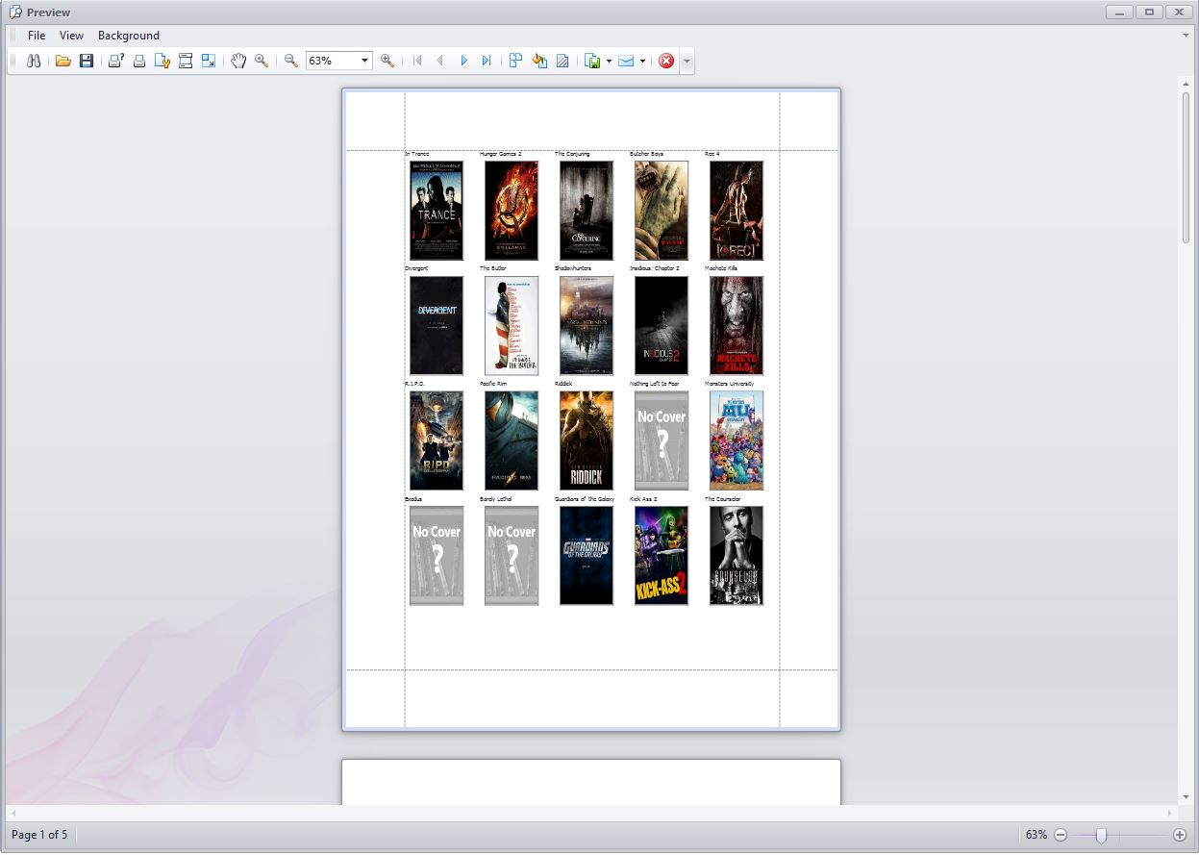The image size is (1199, 855).
Task: Click the Open folder icon
Action: (x=63, y=61)
